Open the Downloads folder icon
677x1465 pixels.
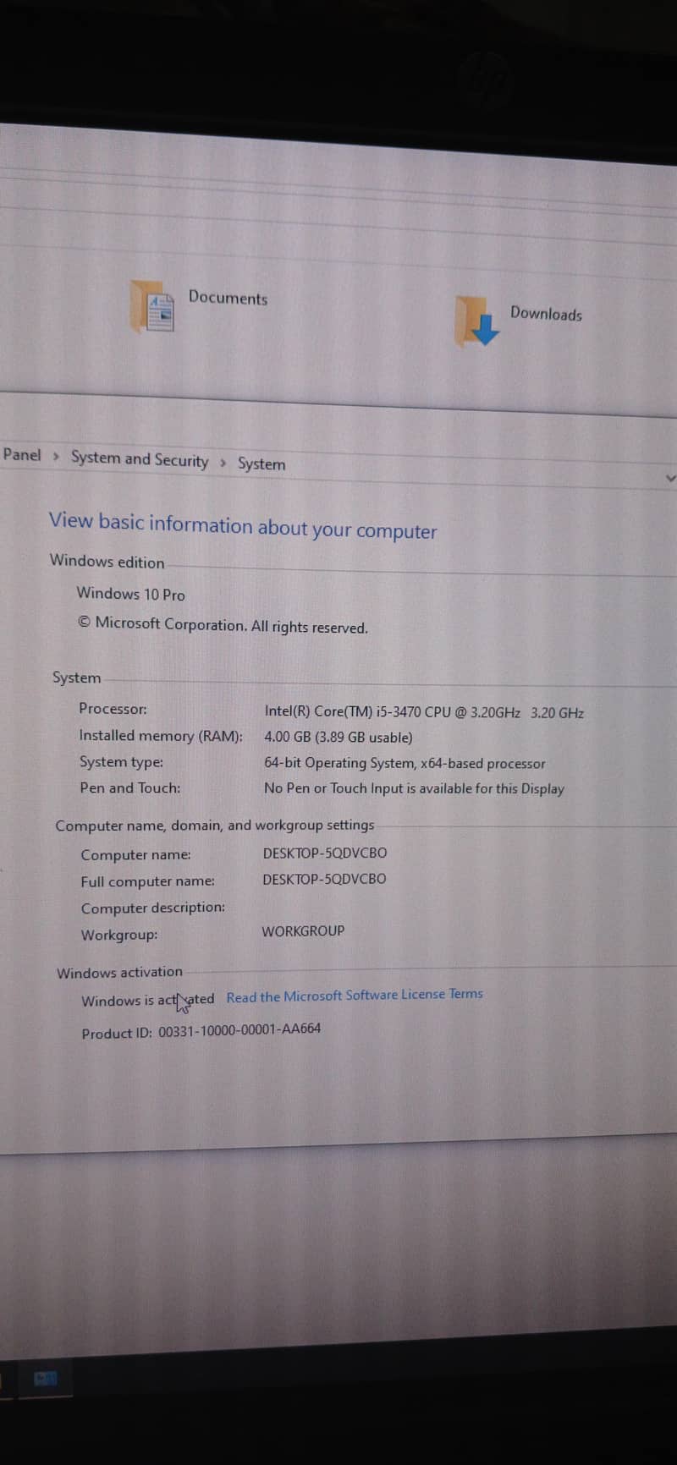477,321
